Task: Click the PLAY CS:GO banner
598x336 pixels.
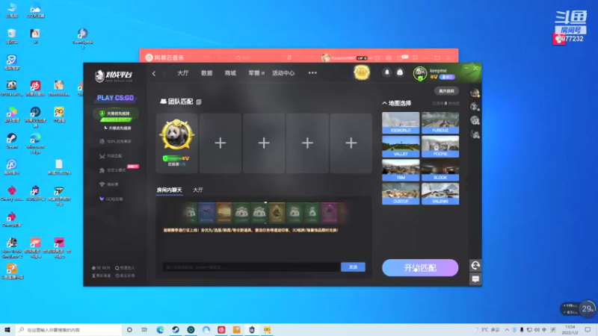Action: tap(115, 98)
